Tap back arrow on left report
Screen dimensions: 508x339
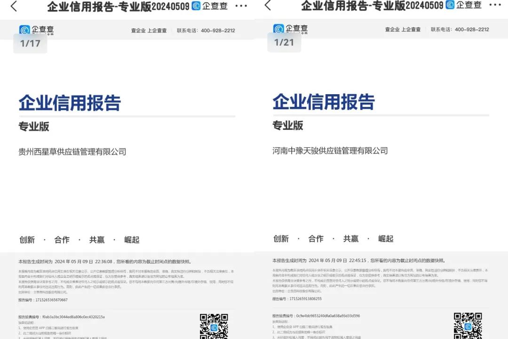point(14,6)
